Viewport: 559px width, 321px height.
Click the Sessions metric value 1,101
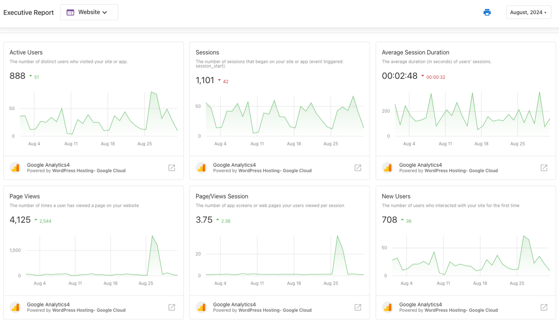pos(205,80)
